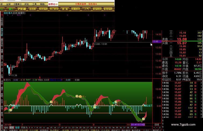
Task: Open the 数单 menu
Action: (x=17, y=4)
